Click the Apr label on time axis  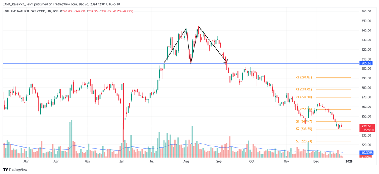[56, 161]
